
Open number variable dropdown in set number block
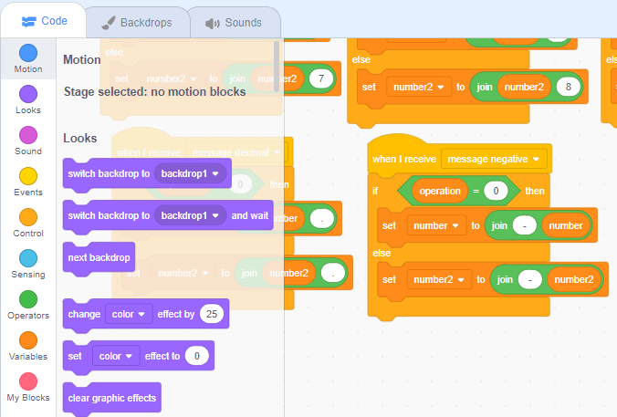436,225
